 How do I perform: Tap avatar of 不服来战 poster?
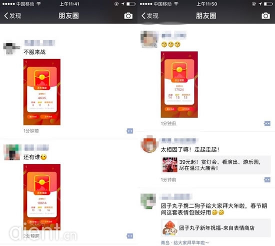point(11,49)
